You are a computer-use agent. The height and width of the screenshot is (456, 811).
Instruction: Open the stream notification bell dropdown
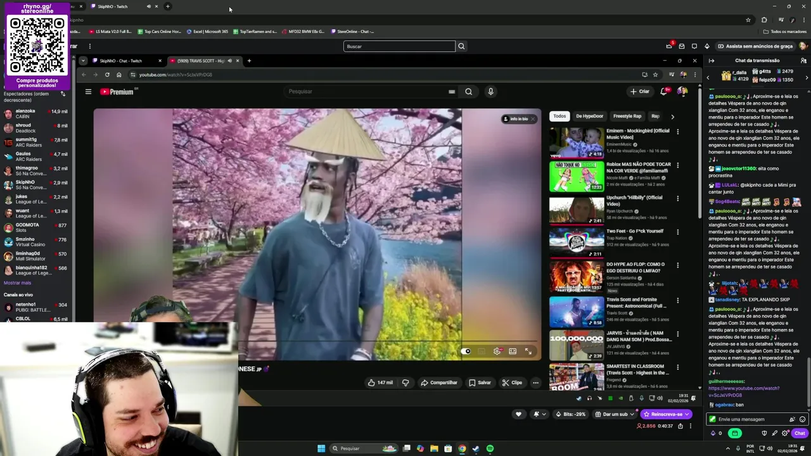[x=540, y=414]
